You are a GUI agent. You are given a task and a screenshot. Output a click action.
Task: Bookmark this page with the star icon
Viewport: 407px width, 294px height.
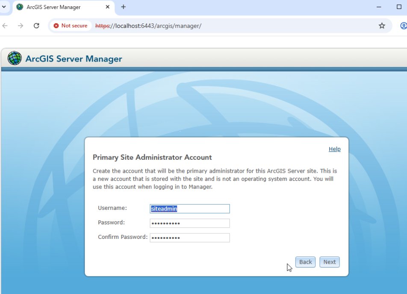[381, 26]
